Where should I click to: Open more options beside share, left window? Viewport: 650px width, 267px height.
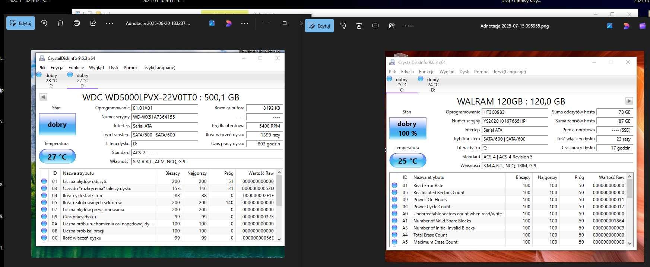tap(110, 23)
